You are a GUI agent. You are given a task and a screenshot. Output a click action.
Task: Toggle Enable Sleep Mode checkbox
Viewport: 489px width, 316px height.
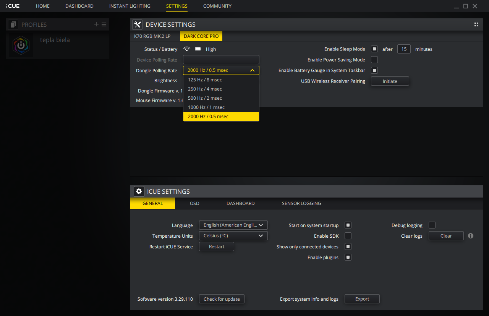tap(374, 49)
